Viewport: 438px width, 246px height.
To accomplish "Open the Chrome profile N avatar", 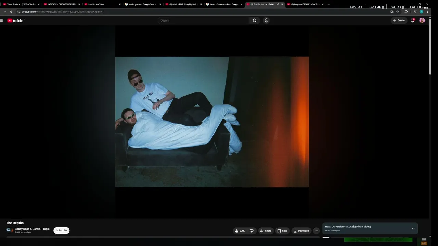I will click(421, 12).
